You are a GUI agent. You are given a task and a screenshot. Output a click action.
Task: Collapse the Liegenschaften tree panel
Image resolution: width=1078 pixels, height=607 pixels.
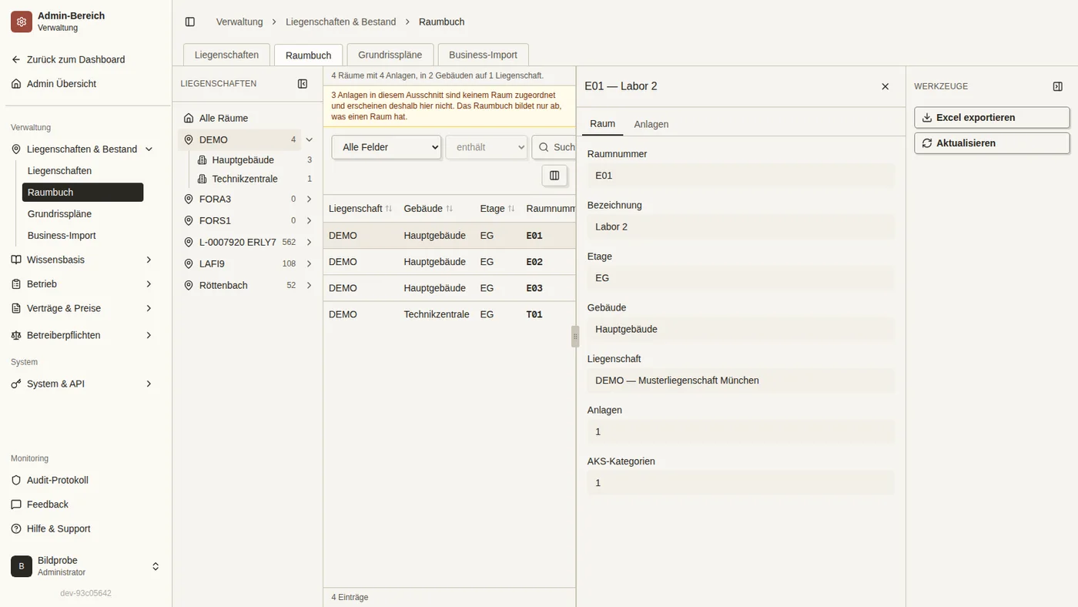(303, 84)
